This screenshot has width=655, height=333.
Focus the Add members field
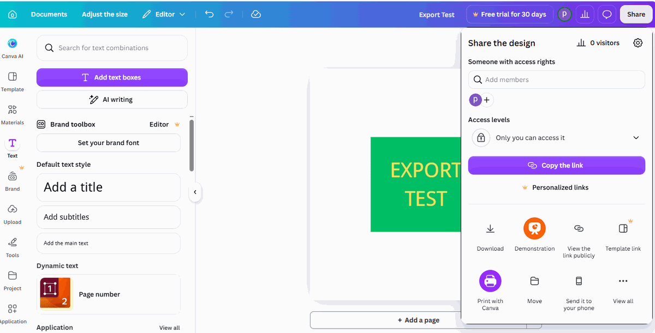(x=557, y=80)
